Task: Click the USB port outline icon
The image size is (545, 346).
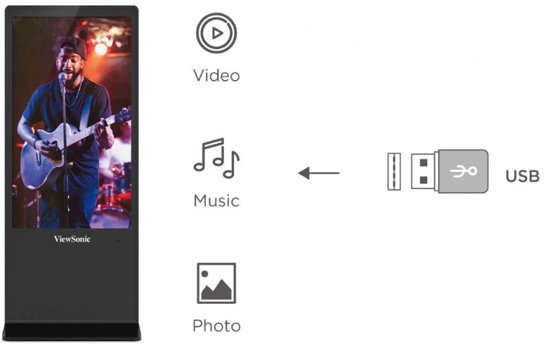Action: coord(394,171)
